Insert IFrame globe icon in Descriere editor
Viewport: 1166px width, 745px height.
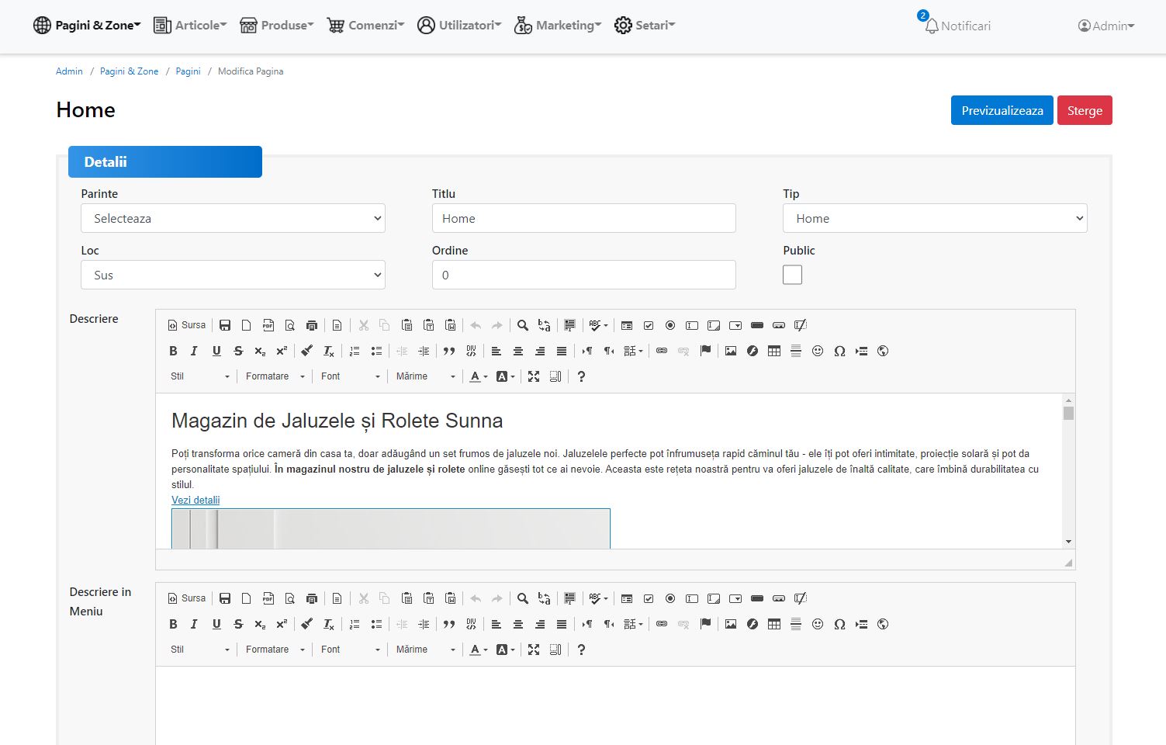tap(883, 351)
